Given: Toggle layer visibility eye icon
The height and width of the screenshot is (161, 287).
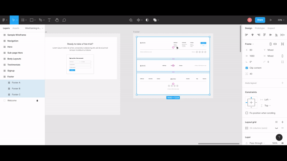Looking at the screenshot, I should point(282,143).
